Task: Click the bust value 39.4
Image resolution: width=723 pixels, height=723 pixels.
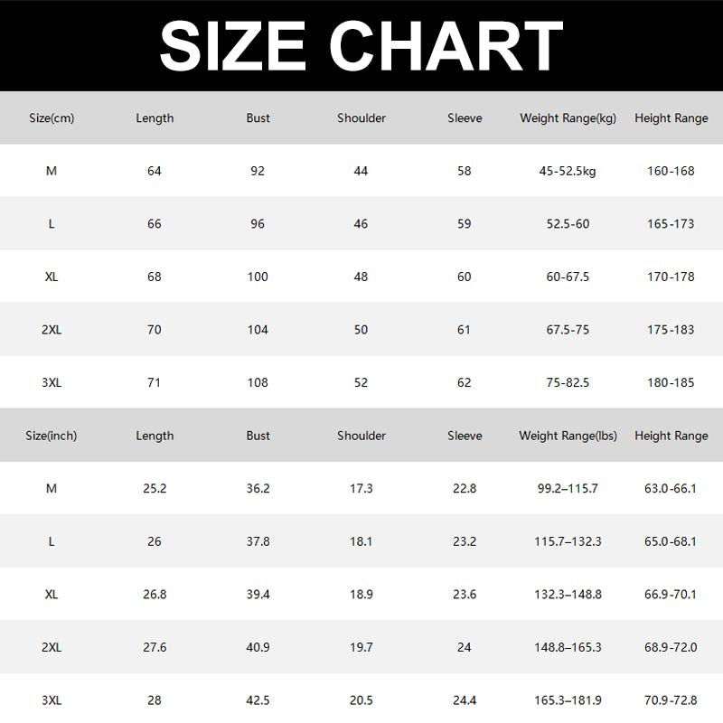Action: 258,594
